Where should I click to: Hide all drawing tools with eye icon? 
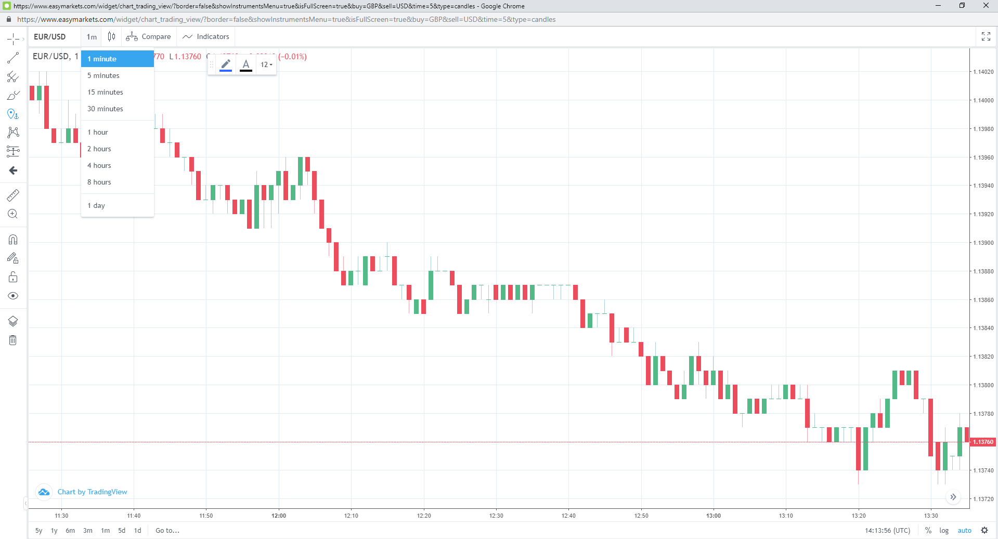coord(13,296)
